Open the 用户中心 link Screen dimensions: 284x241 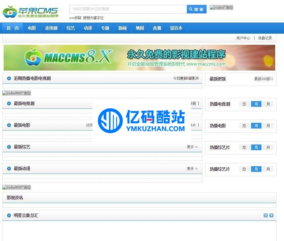(243, 38)
